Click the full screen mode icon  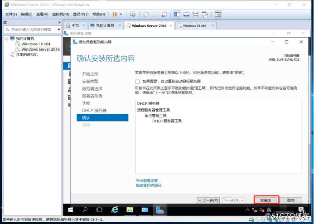pyautogui.click(x=195, y=15)
